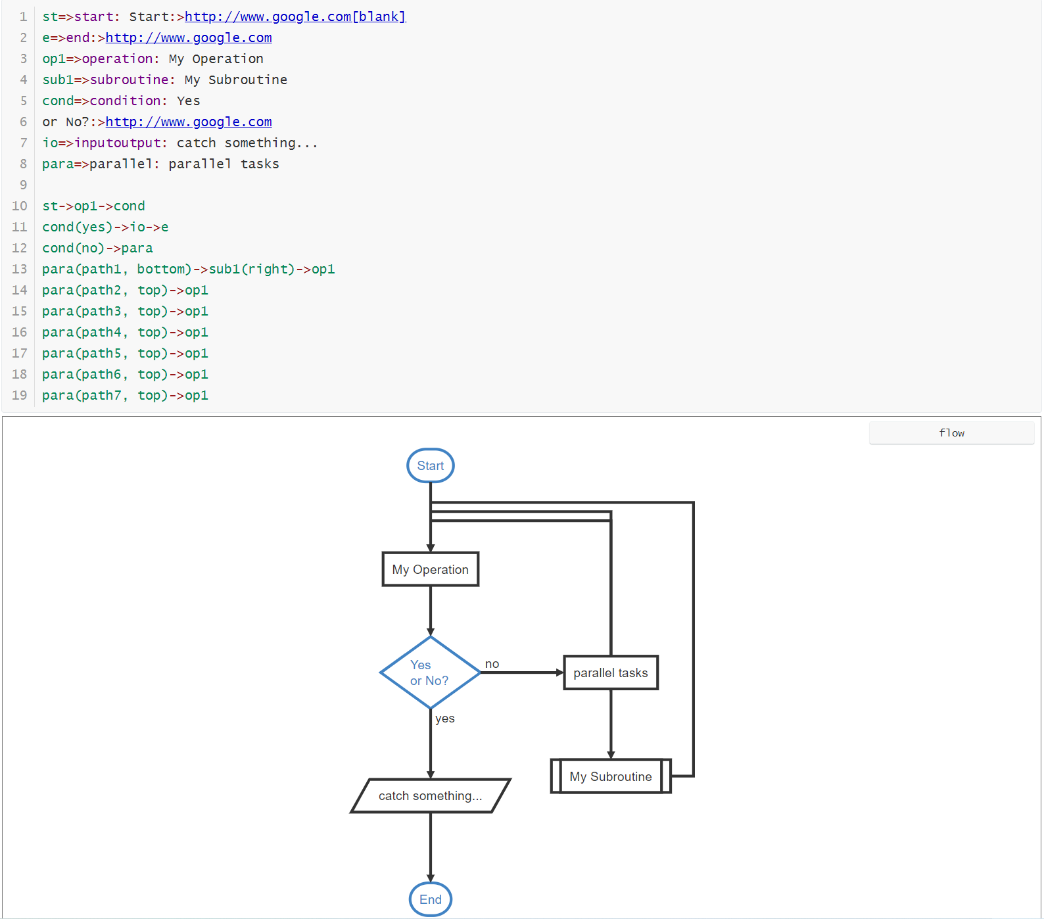Select the My Operation box
Viewport: 1044px width, 919px height.
click(x=431, y=569)
